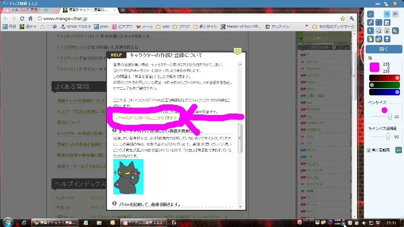Image resolution: width=404 pixels, height=227 pixels.
Task: Click the volume speaker tray icon
Action: (364, 223)
